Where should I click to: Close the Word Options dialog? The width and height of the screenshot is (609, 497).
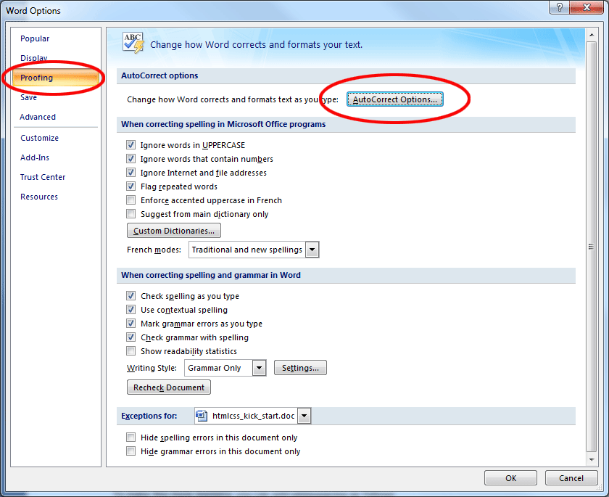587,7
